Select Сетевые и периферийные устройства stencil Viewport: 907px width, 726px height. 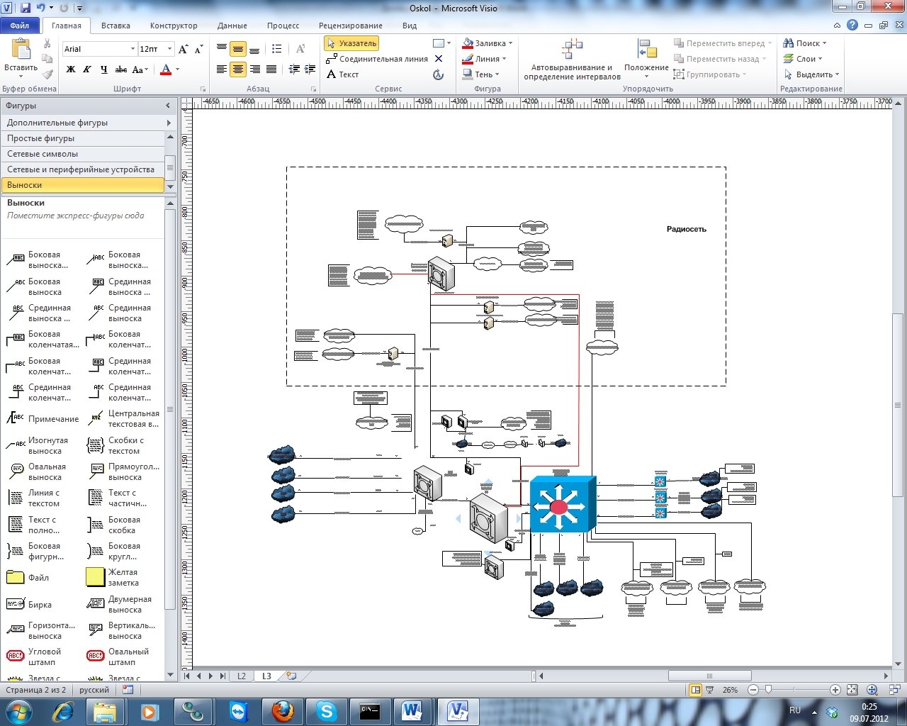(82, 169)
